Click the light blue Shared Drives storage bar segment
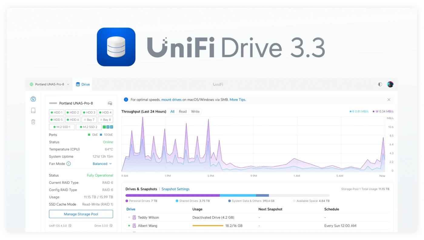 (238, 195)
